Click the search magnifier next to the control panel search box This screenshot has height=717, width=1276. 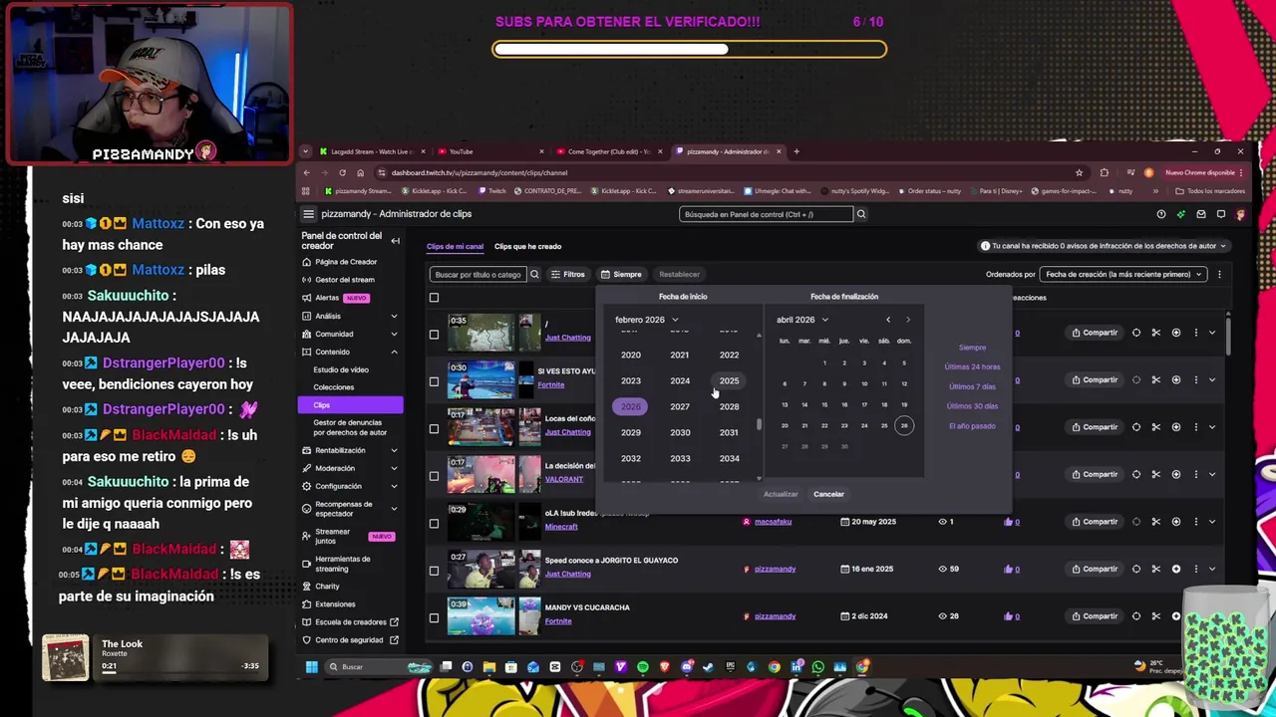point(861,214)
